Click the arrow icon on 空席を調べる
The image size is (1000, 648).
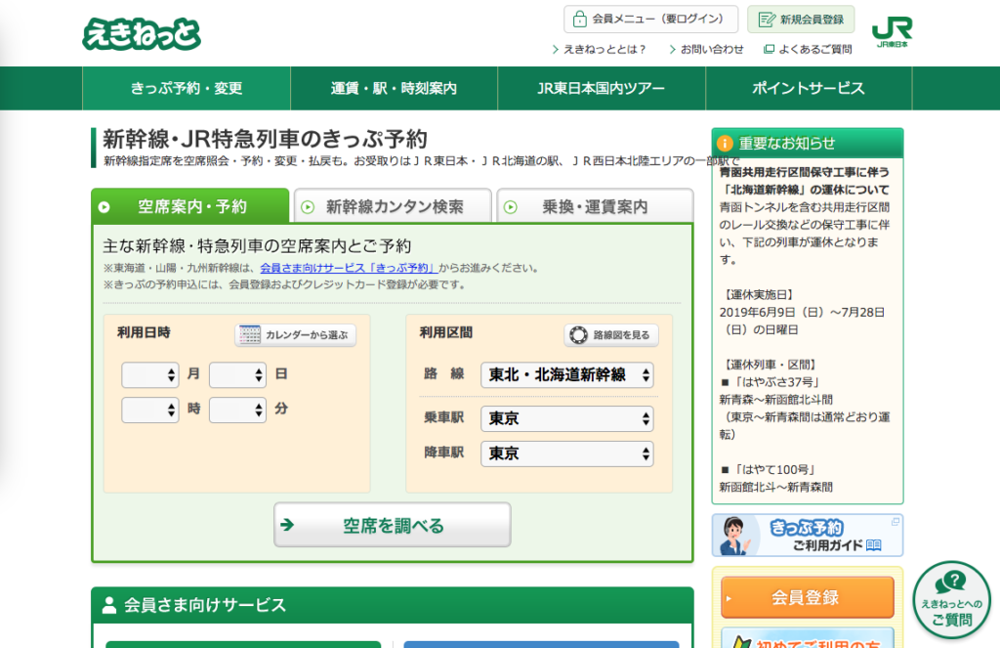click(288, 525)
